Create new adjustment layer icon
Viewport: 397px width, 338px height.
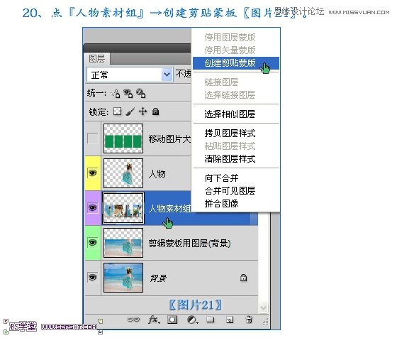click(x=192, y=320)
